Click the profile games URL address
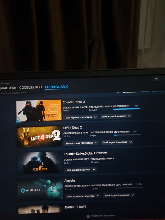This screenshot has height=220, width=165. [14, 93]
